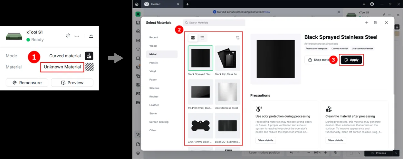
Task: Choose the 3/64"(1mm) Black dog-tag thumbnail
Action: 200,126
